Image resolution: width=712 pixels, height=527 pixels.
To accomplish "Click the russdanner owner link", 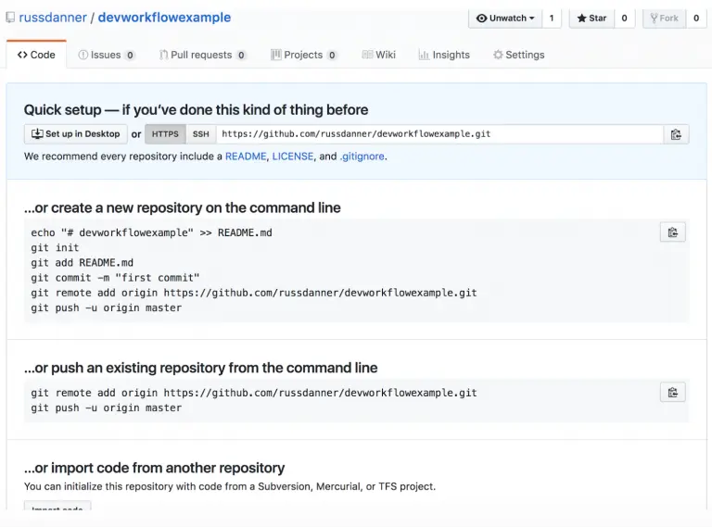I will (x=52, y=18).
